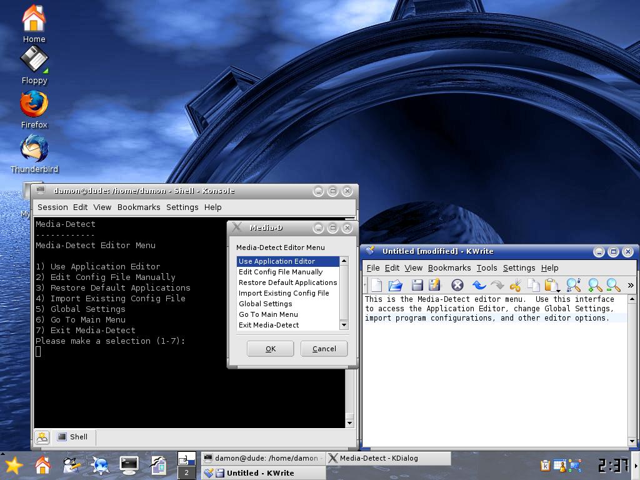Open the Edit menu in Konsole
The image size is (640, 480).
[81, 207]
